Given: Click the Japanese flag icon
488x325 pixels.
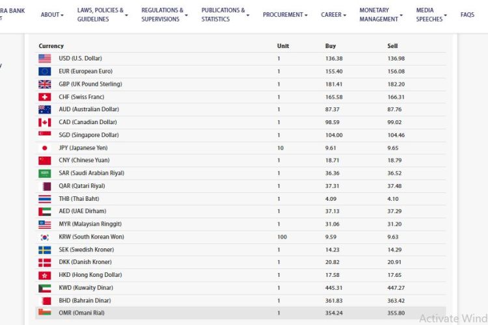Looking at the screenshot, I should 44,148.
